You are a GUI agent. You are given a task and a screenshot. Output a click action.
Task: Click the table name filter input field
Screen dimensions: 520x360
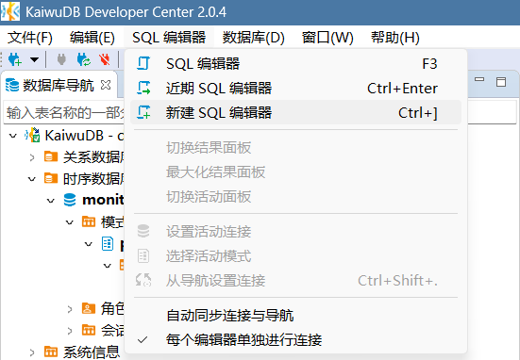65,112
